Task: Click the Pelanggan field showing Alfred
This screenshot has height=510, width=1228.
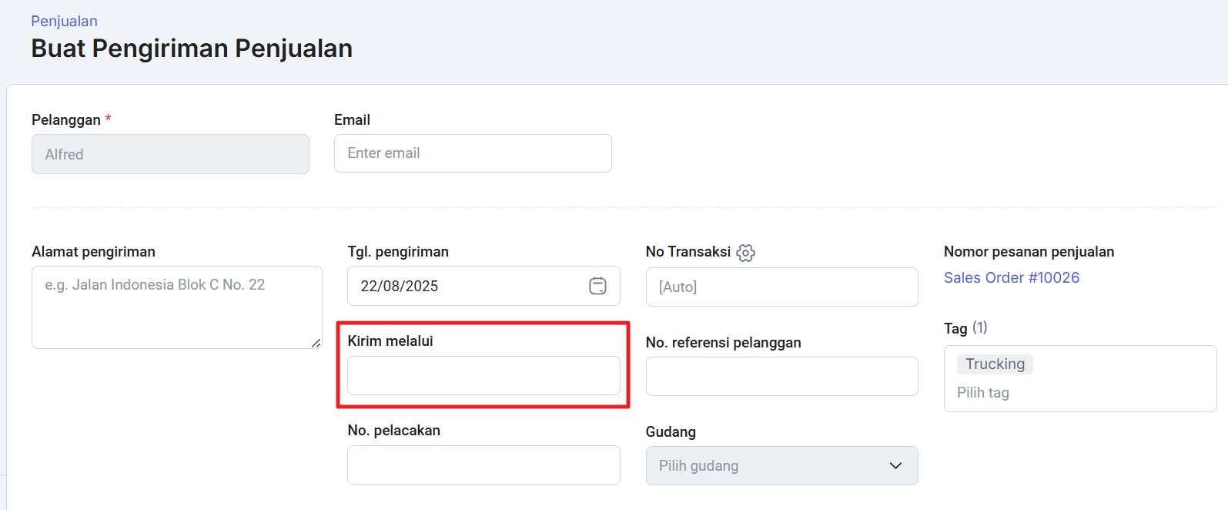Action: tap(170, 154)
